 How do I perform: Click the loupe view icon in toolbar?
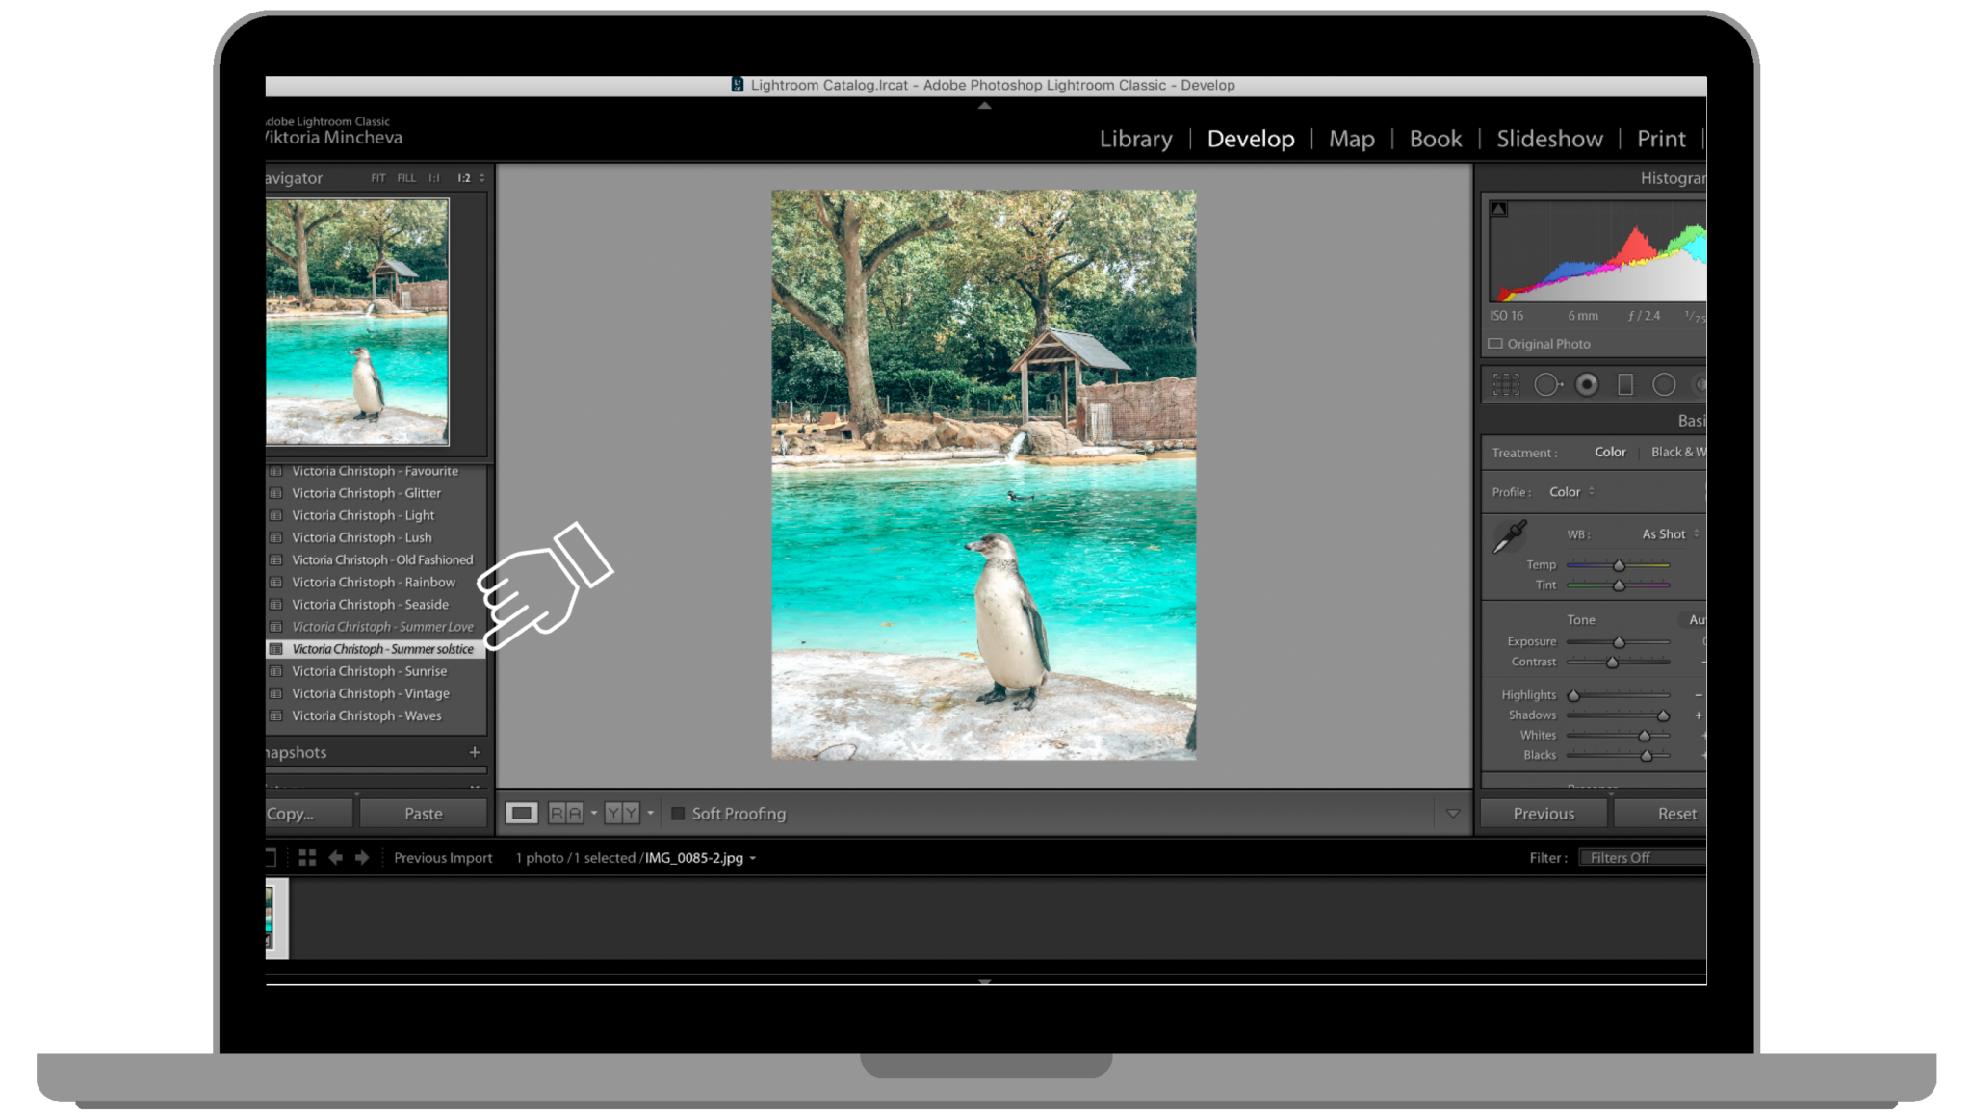coord(522,813)
